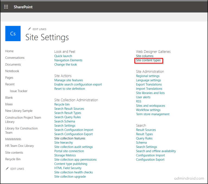This screenshot has width=208, height=184.
Task: Open User alerts
Action: (x=143, y=97)
